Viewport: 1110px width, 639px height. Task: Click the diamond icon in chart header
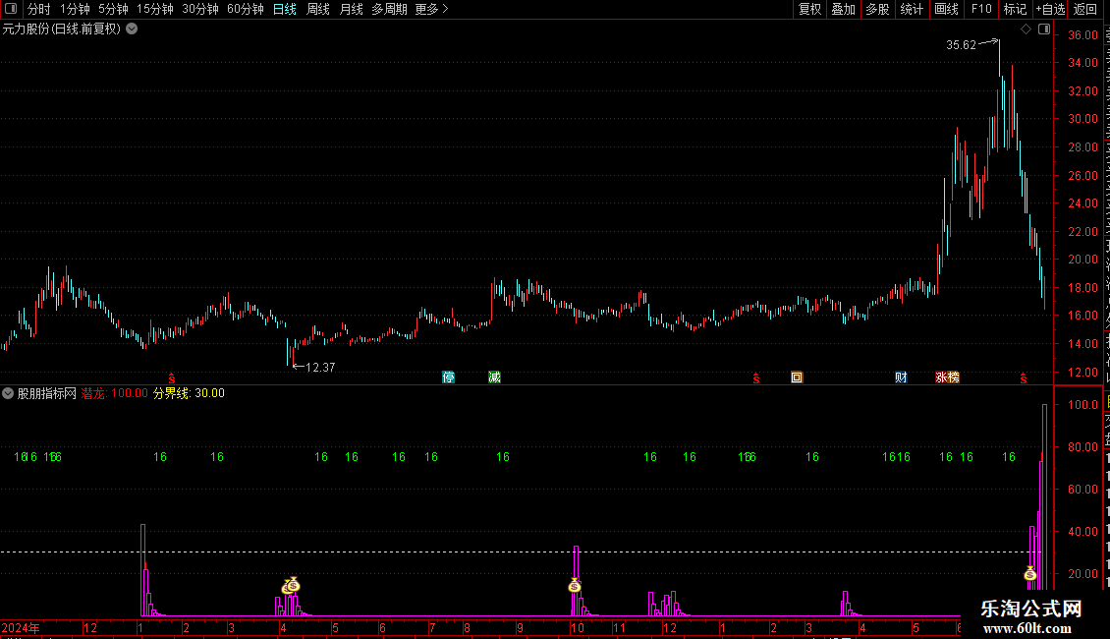[x=1026, y=29]
